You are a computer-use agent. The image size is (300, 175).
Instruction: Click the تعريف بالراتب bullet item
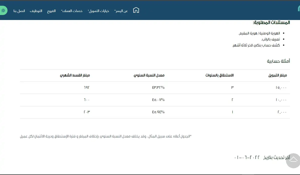pyautogui.click(x=270, y=39)
